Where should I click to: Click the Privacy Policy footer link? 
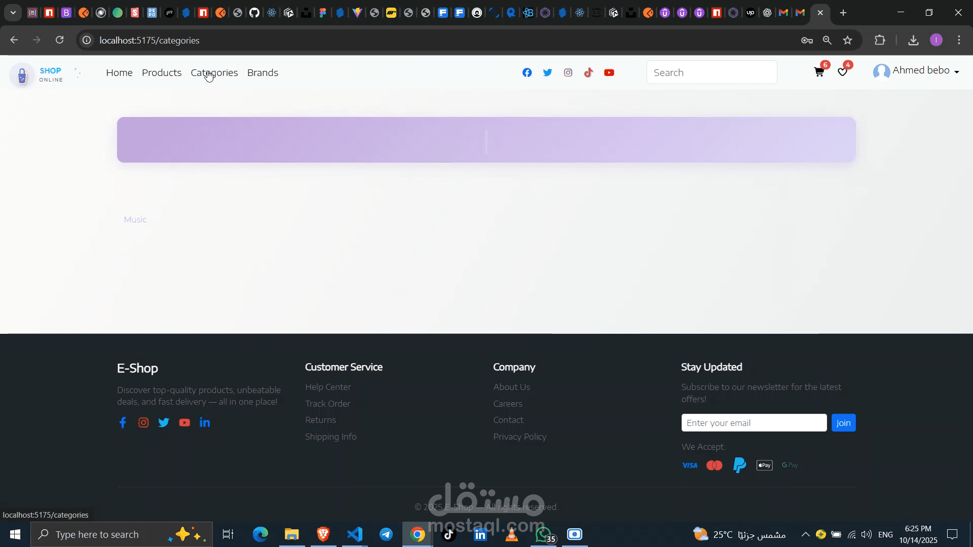coord(519,437)
